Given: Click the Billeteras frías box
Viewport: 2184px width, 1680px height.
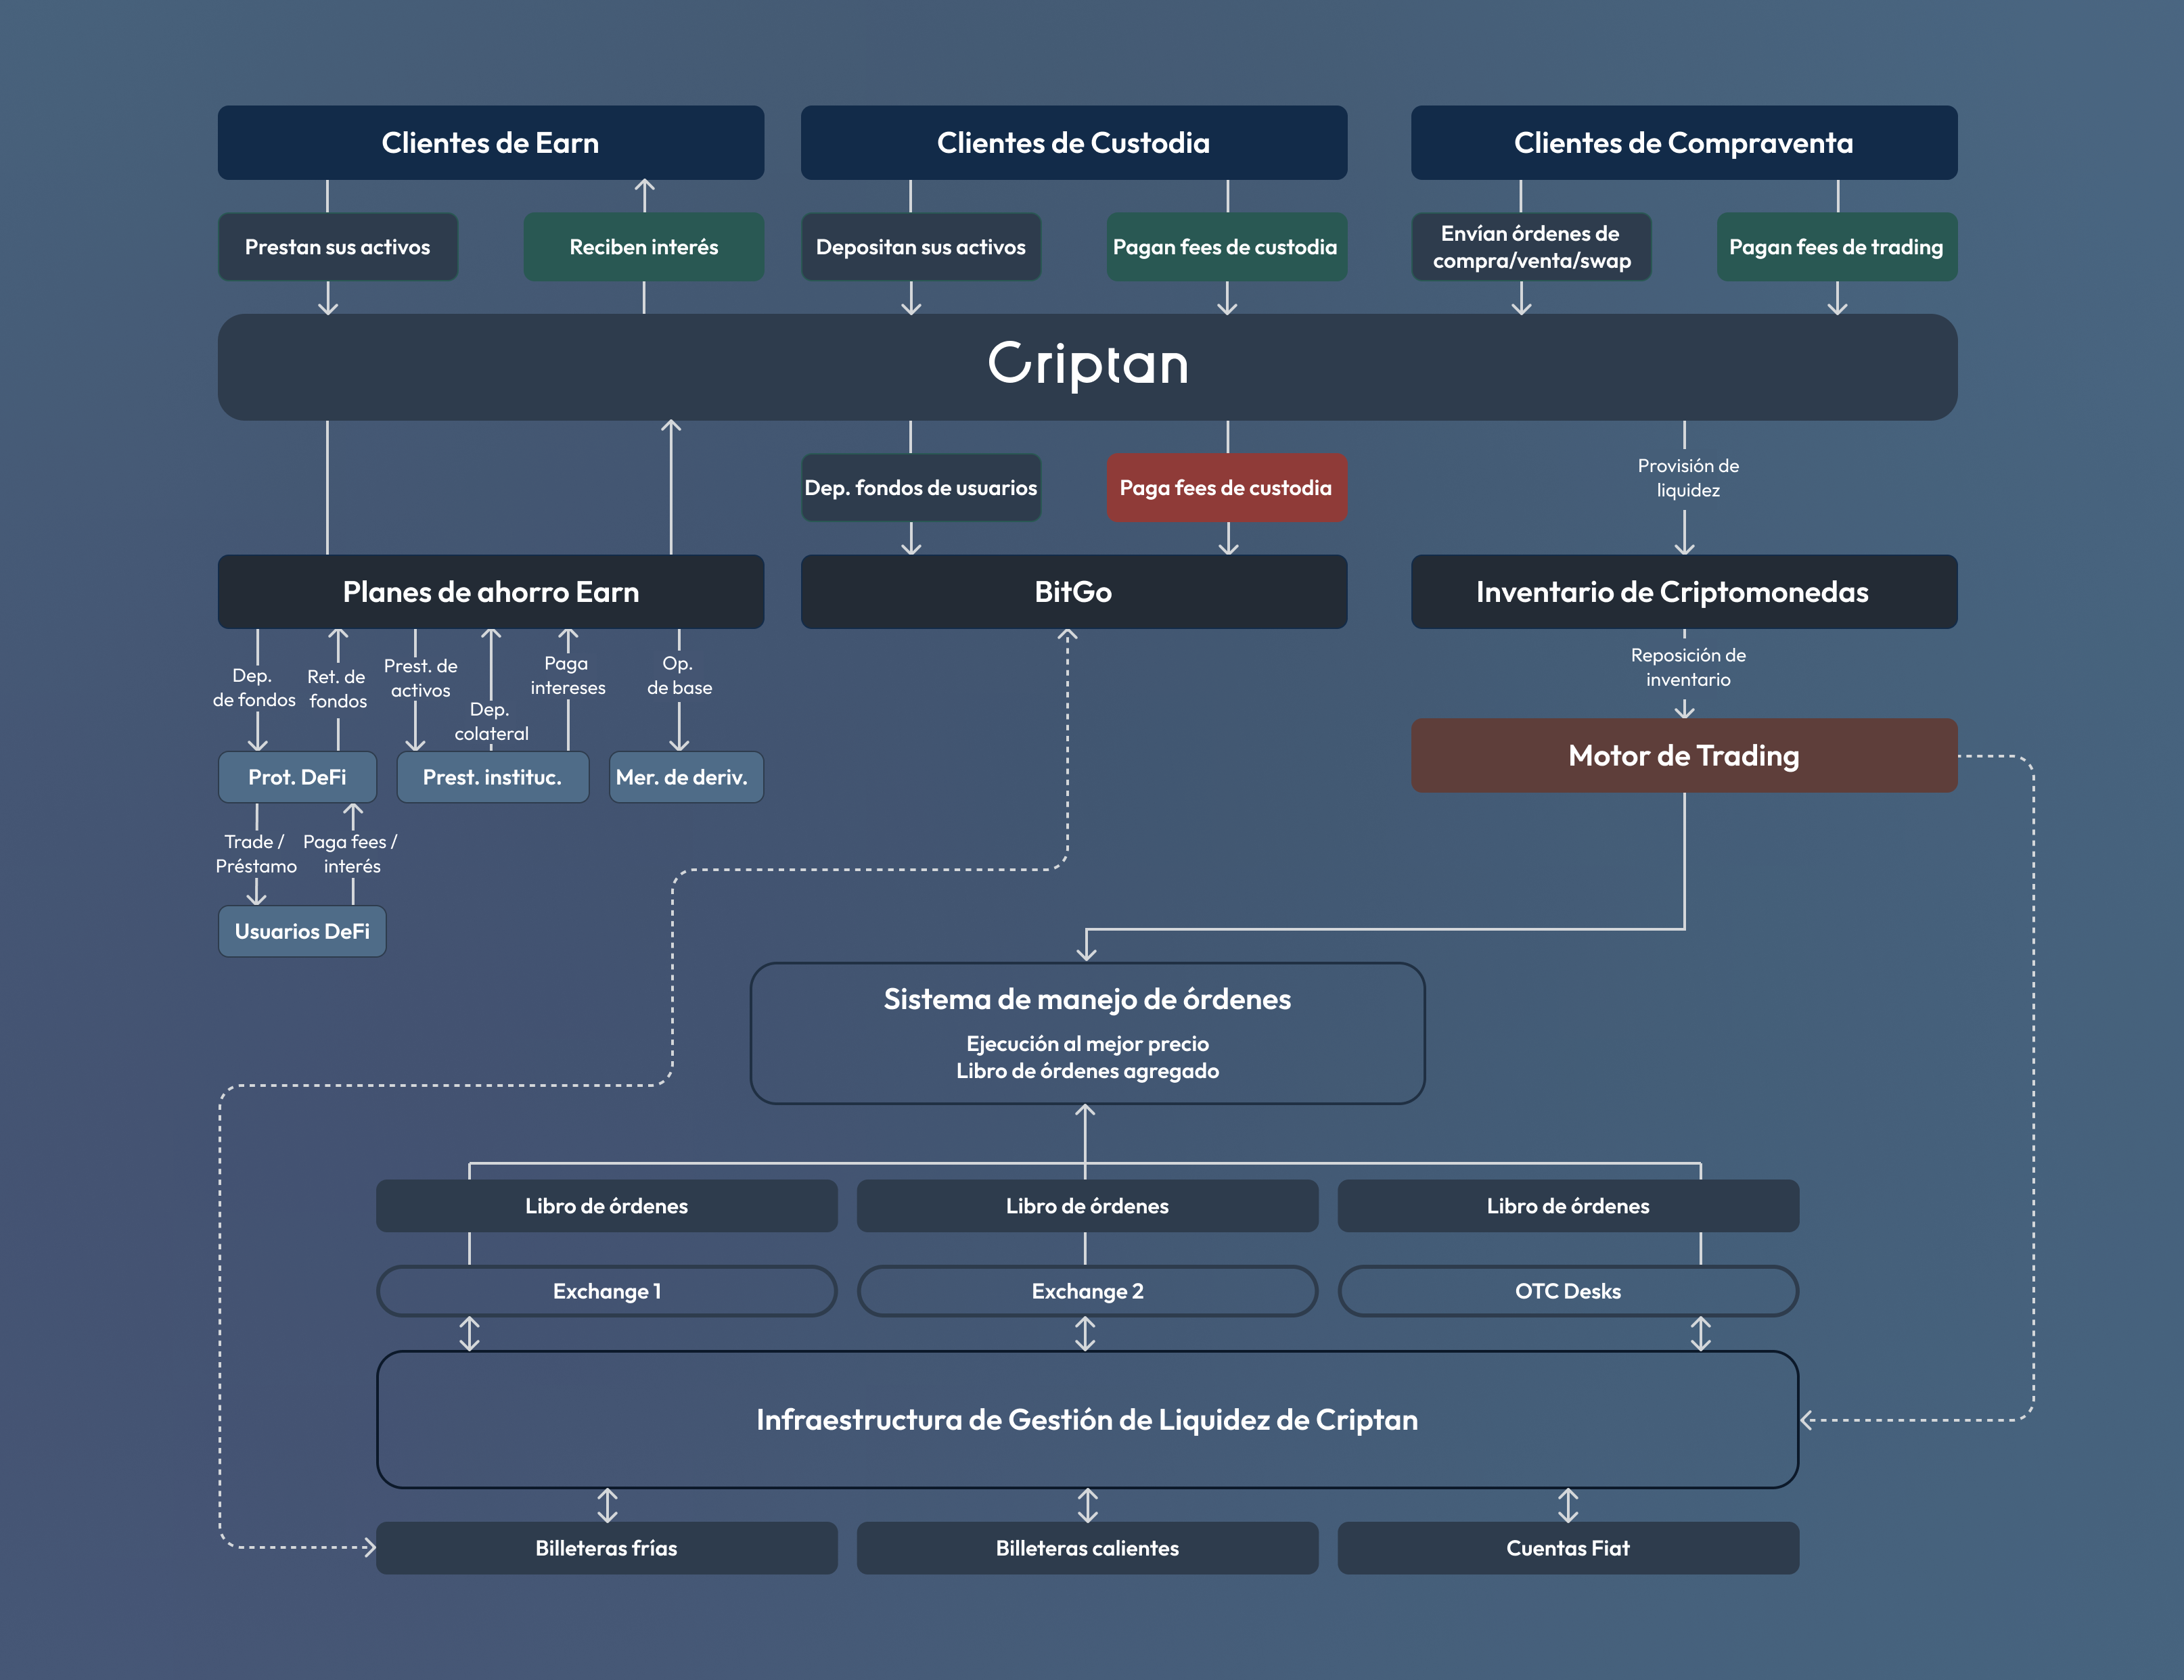Looking at the screenshot, I should point(605,1548).
